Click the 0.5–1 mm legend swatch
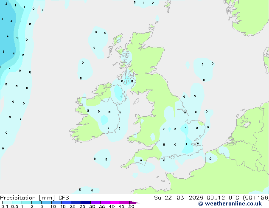 [17, 202]
